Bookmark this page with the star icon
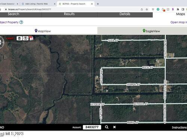187x140 pixels. pos(147,9)
